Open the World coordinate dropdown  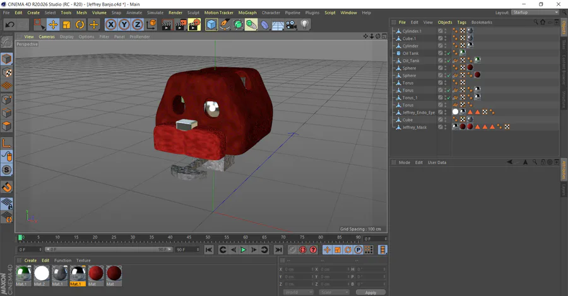(298, 292)
